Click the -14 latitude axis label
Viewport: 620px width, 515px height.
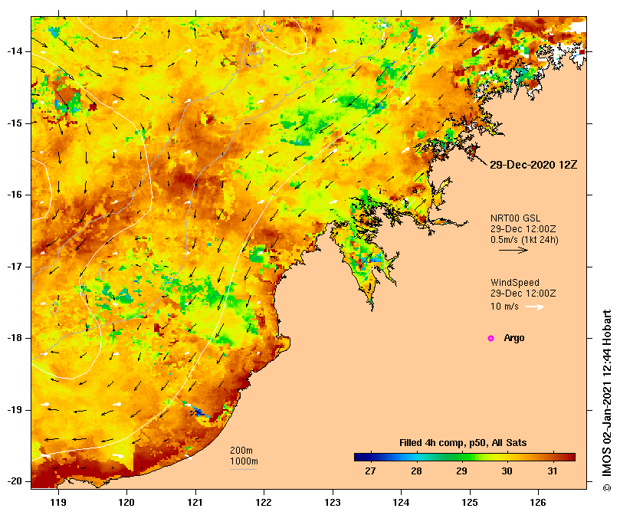15,51
